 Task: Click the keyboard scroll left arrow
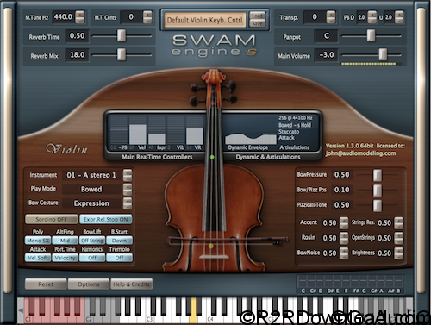click(21, 310)
